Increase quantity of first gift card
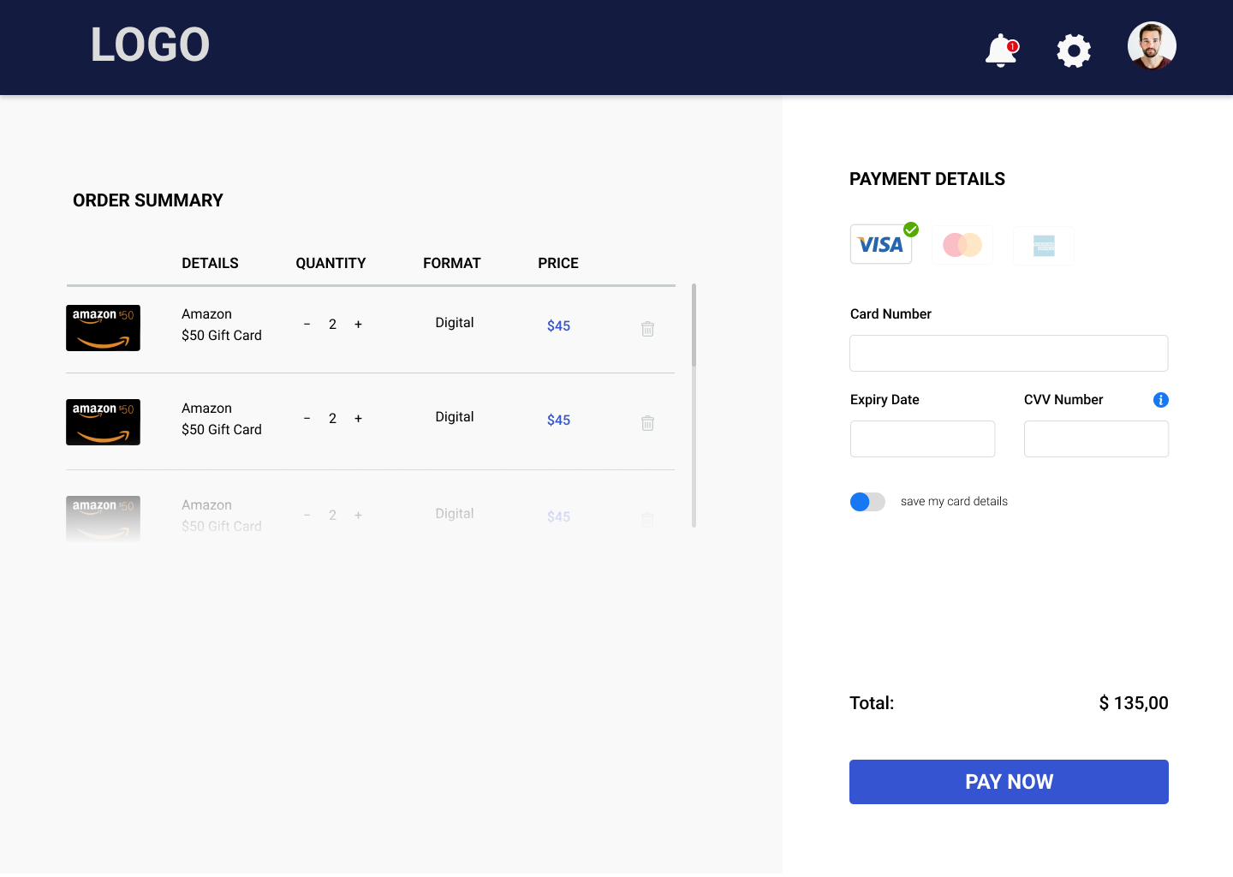 click(x=358, y=325)
